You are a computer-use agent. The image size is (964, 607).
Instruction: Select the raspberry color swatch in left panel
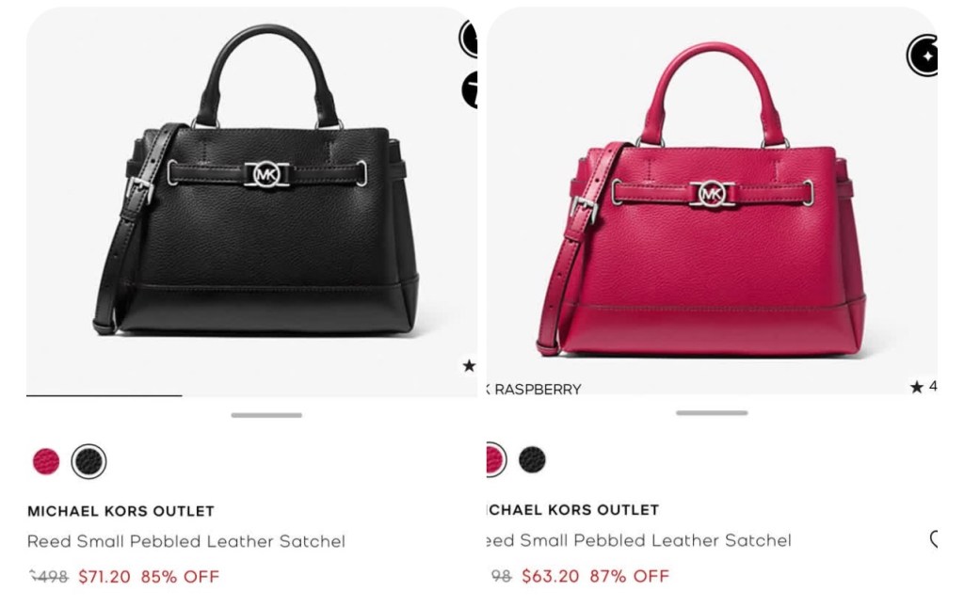pos(46,461)
